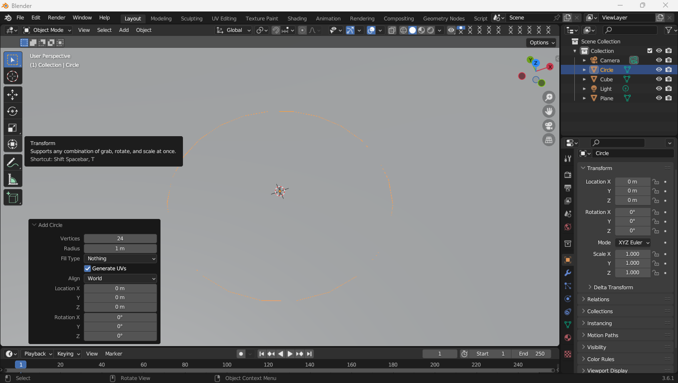Click the Scale X field in properties
Image resolution: width=678 pixels, height=383 pixels.
[x=633, y=254]
